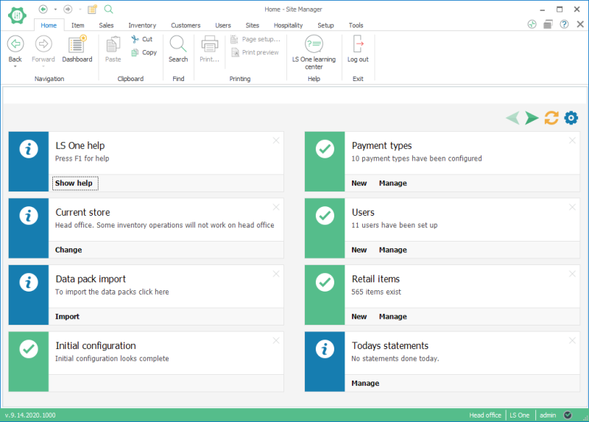This screenshot has width=589, height=422.
Task: Click version v.9.14.2020.1000 in status bar
Action: point(30,415)
